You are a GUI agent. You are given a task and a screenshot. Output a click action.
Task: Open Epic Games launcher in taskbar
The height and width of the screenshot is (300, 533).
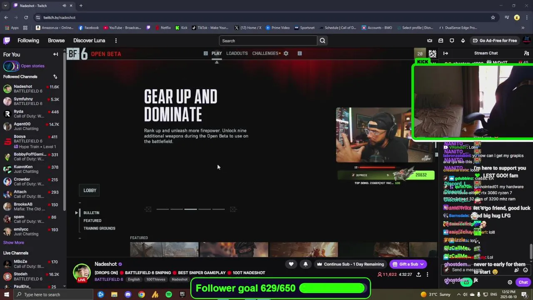coord(182,295)
